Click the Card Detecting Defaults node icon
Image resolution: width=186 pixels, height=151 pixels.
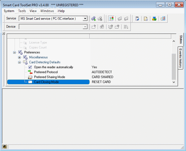25,62
